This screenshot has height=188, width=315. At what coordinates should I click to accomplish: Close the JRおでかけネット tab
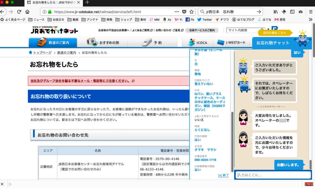[78, 2]
